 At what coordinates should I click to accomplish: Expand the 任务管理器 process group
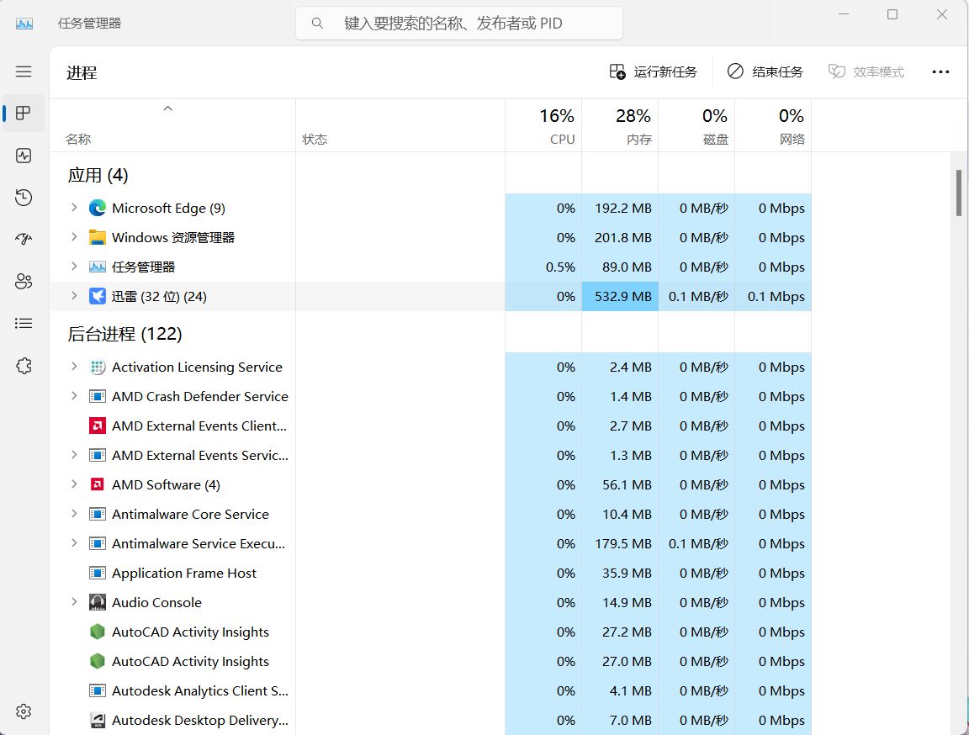(74, 267)
